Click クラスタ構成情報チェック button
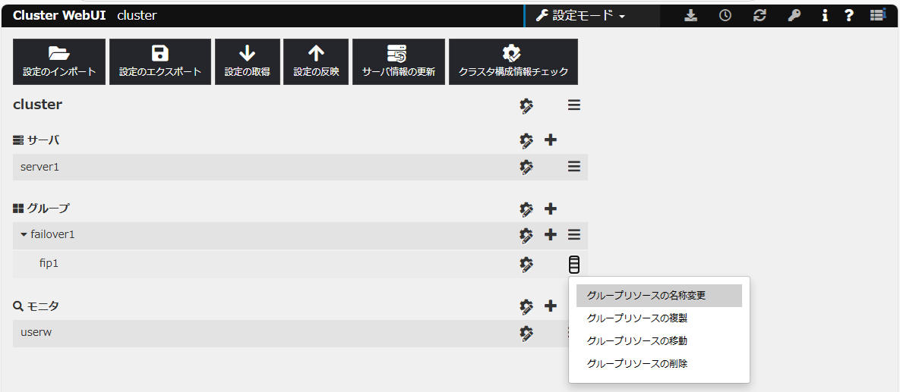900x392 pixels. (513, 61)
